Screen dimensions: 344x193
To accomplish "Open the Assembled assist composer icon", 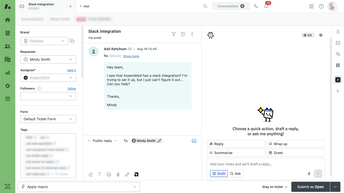I will pos(136,174).
